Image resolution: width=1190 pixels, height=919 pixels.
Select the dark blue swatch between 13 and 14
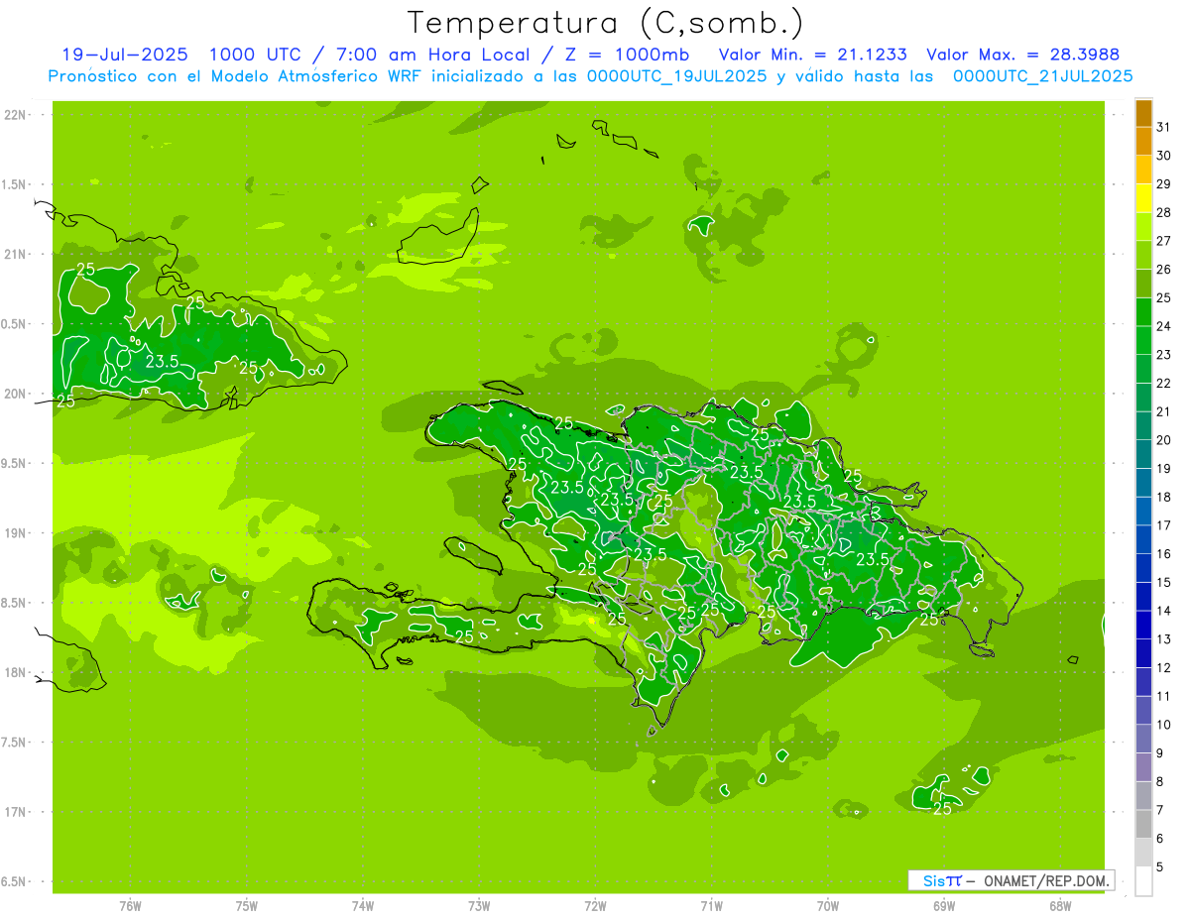point(1143,626)
